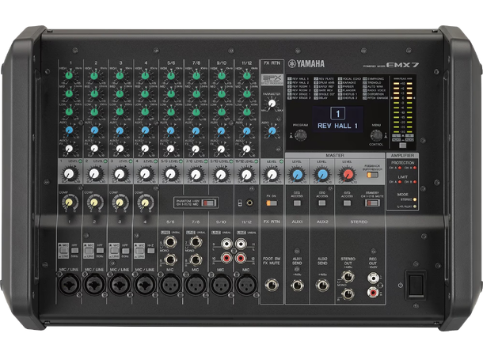The width and height of the screenshot is (483, 356).
Task: Toggle the channel 2 HPF button
Action: (x=100, y=251)
